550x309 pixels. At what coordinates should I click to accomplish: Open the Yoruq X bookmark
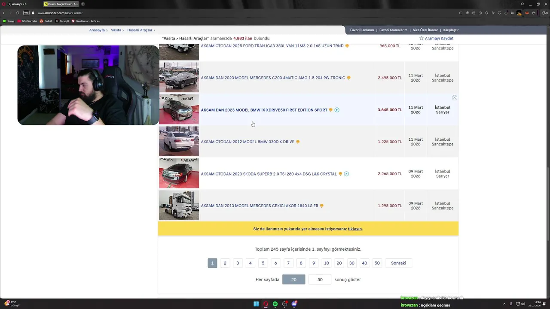coord(62,21)
